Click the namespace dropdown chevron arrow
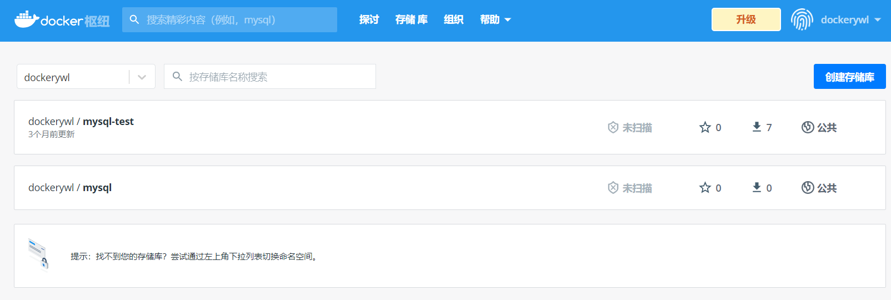Screen dimensions: 891x300 142,77
